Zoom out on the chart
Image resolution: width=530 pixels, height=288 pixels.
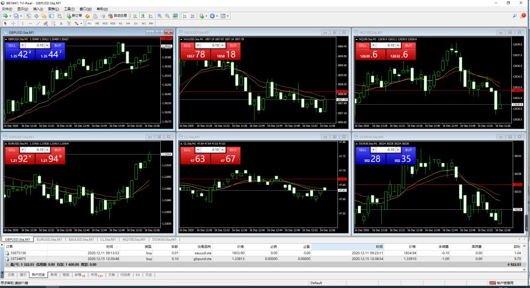168,16
